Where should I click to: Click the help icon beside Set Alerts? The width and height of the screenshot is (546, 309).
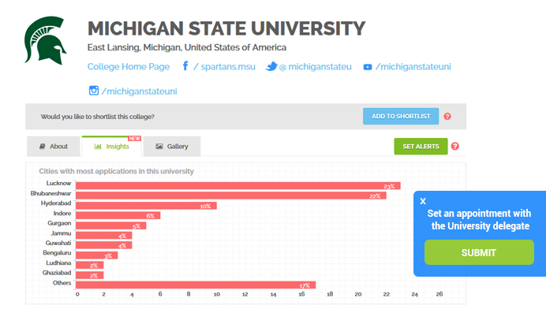454,146
